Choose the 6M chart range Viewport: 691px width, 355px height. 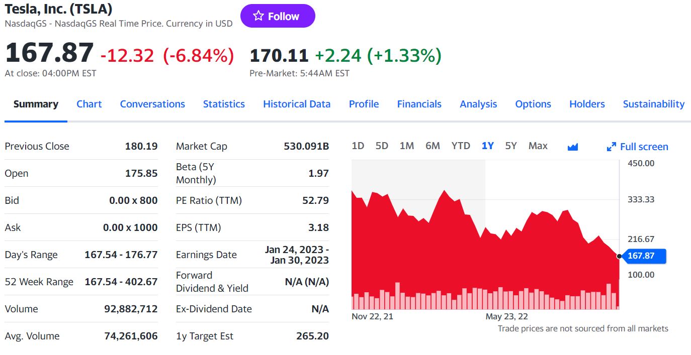point(433,146)
